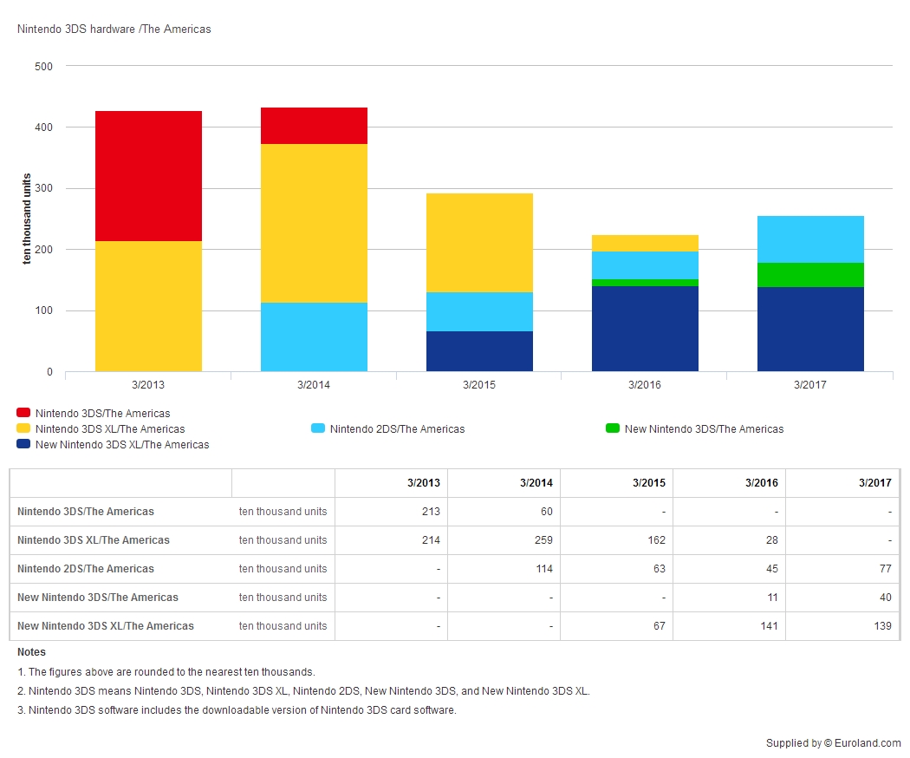Toggle the 'Nintendo 3DS/The Americas' legend label
The image size is (910, 758).
103,414
